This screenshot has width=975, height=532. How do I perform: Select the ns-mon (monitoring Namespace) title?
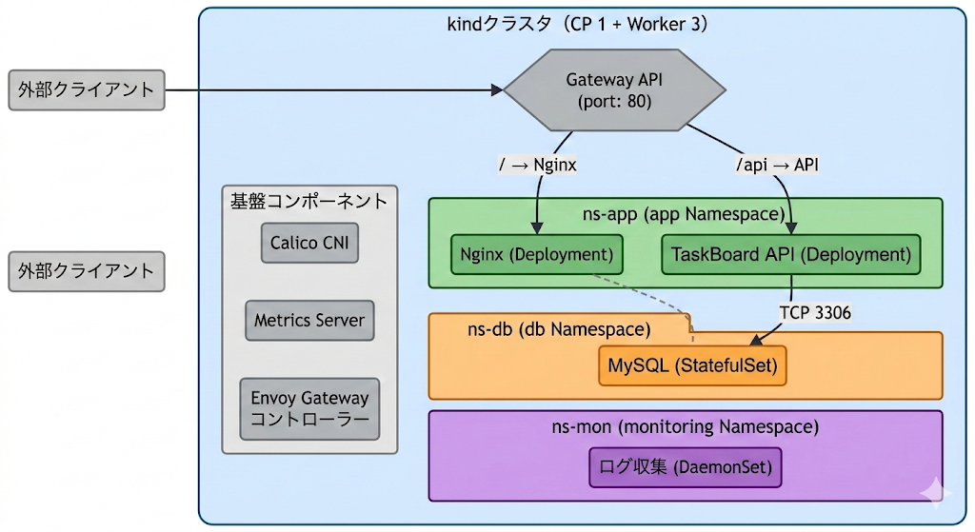pos(685,426)
